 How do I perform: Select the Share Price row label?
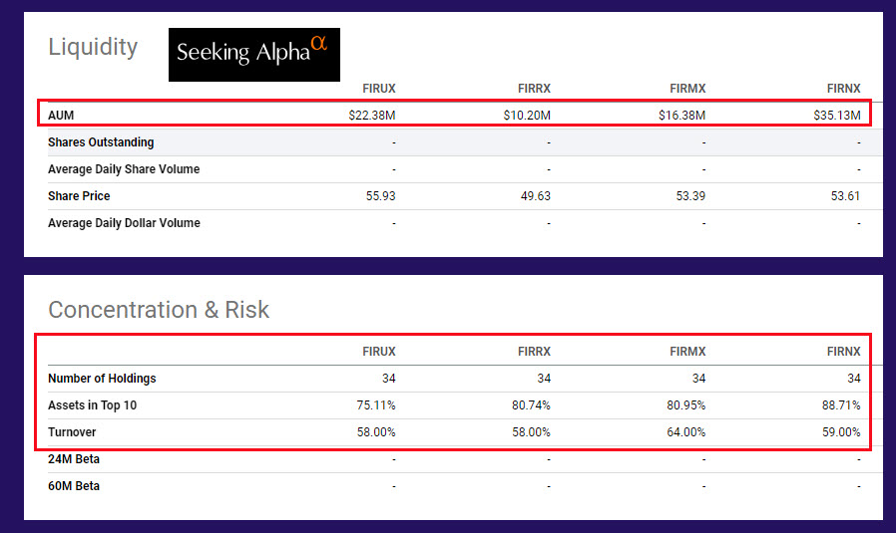pos(79,196)
